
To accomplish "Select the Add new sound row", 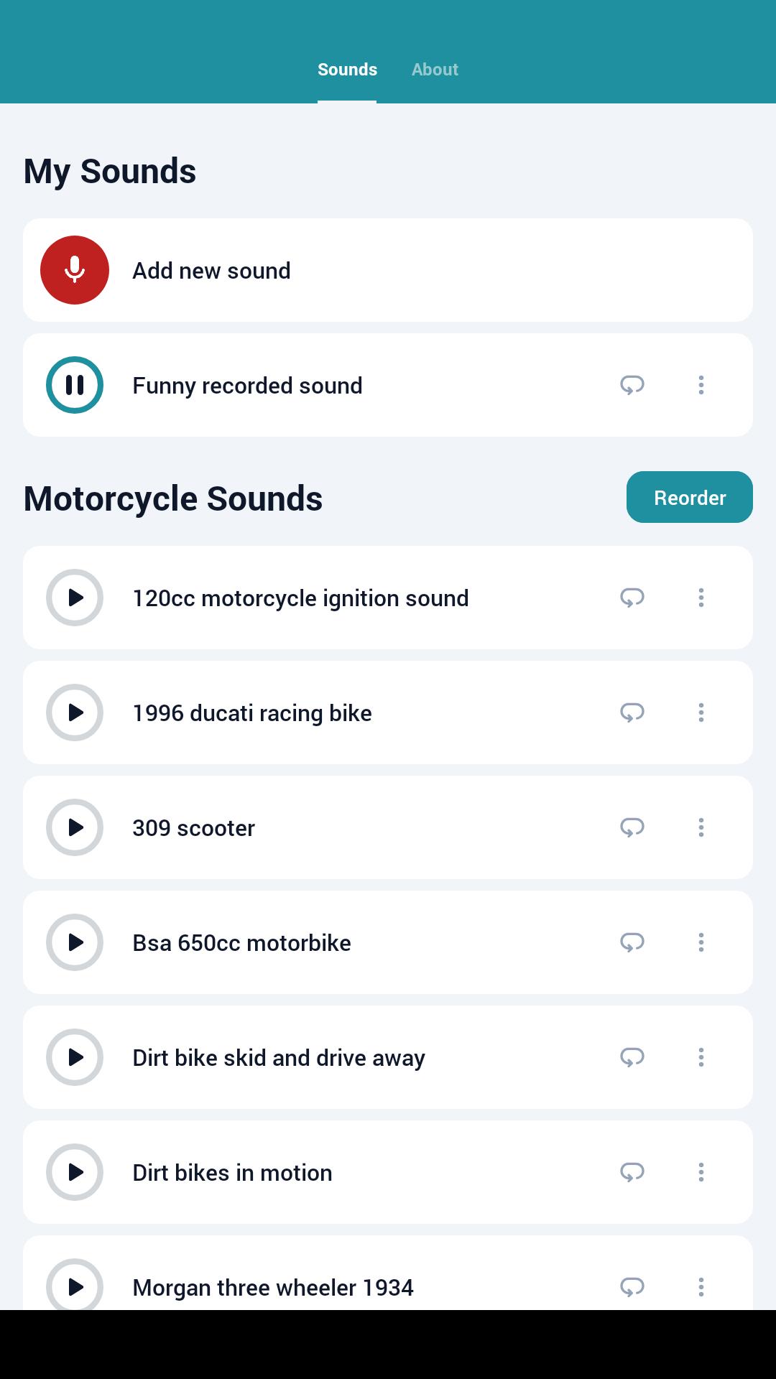I will coord(388,270).
